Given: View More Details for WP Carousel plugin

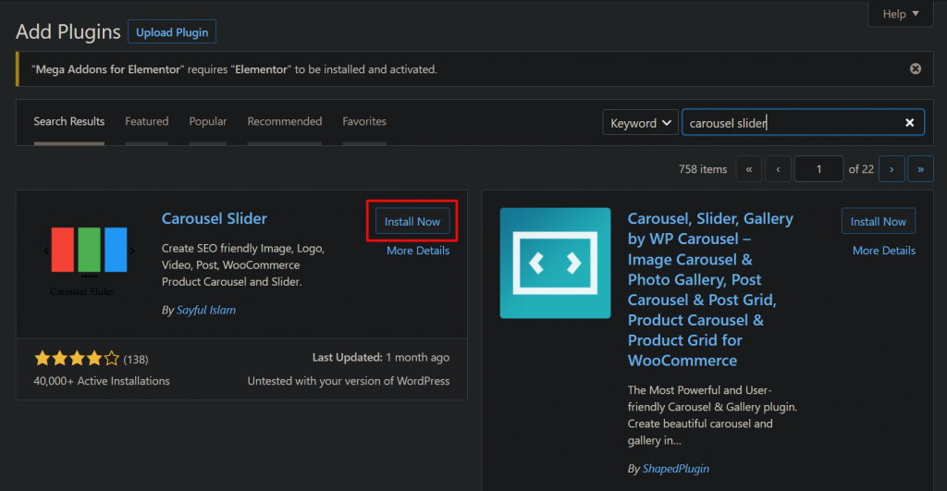Looking at the screenshot, I should 883,250.
